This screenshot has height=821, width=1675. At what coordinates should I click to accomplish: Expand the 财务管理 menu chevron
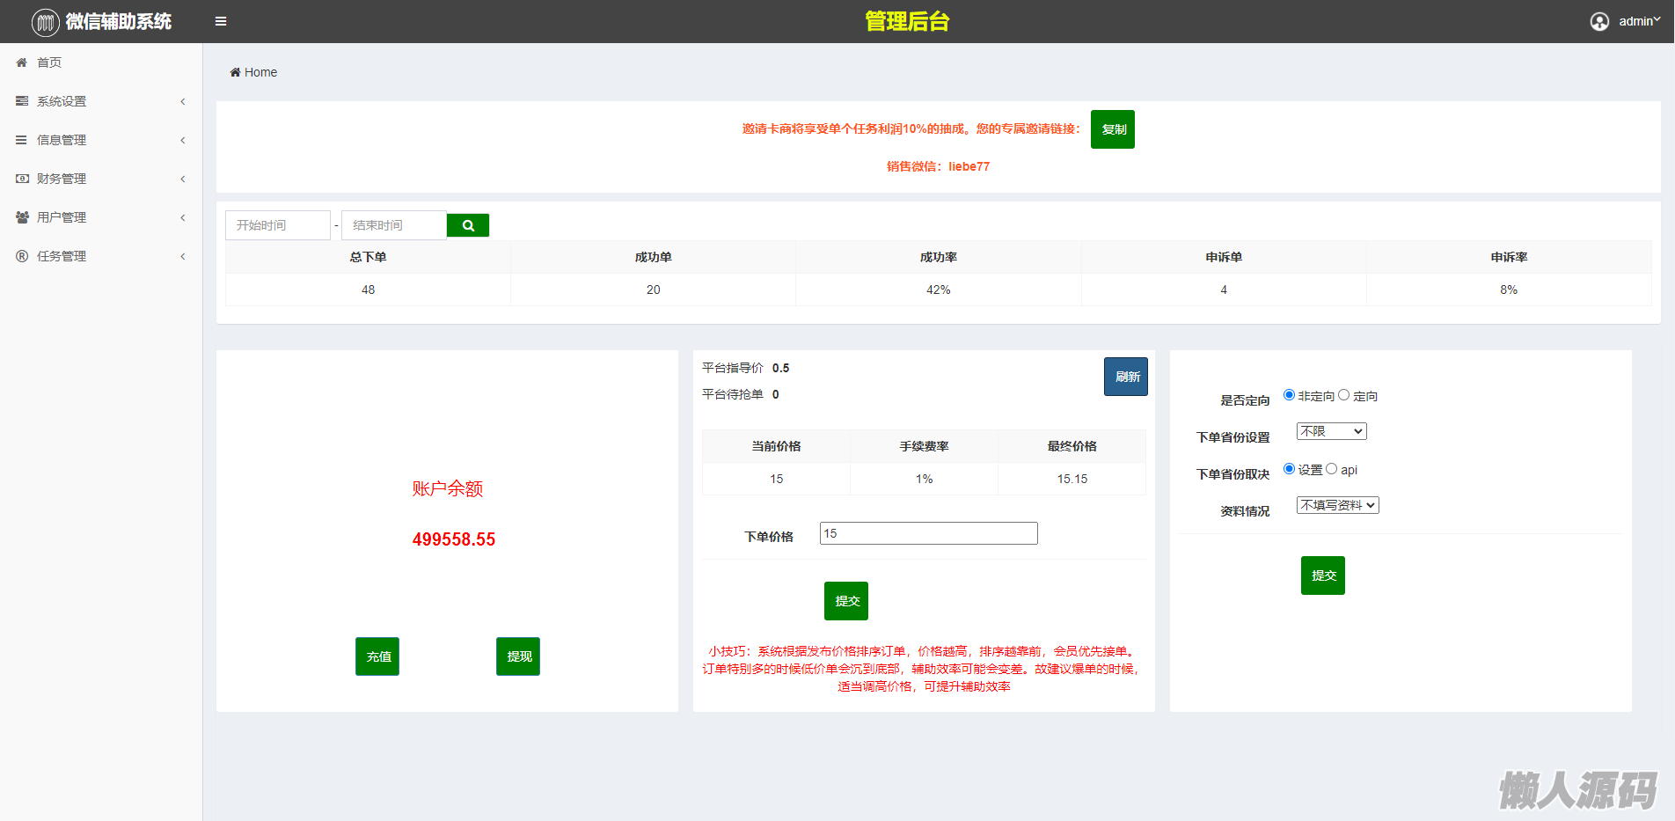183,179
